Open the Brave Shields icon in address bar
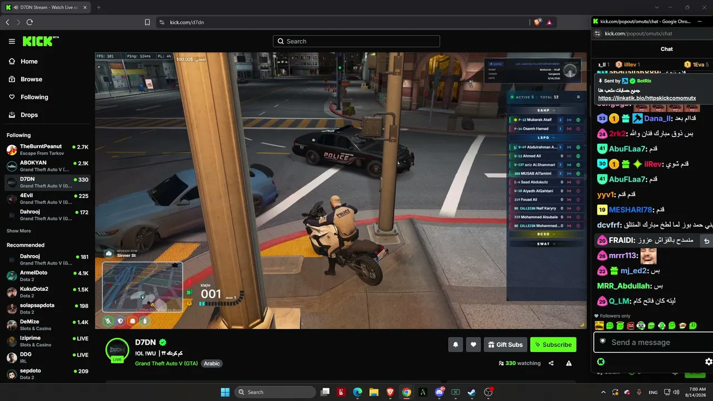 point(537,22)
